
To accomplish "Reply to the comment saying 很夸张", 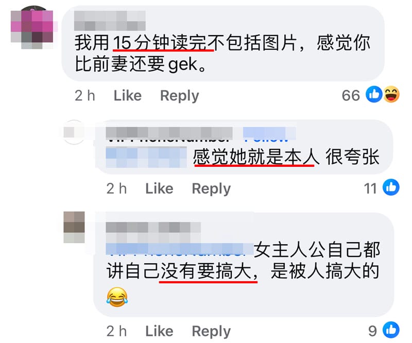I will (x=211, y=188).
